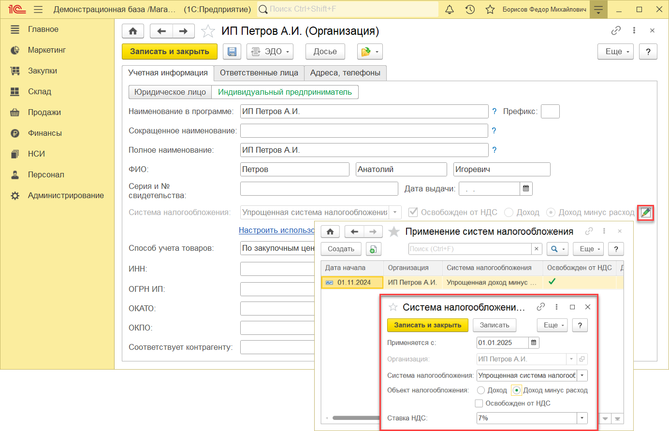
Task: Enable the Освобожден от НДС checkbox in dialog
Action: click(479, 403)
